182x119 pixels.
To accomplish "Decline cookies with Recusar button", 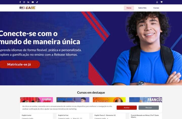I will click(x=149, y=108).
